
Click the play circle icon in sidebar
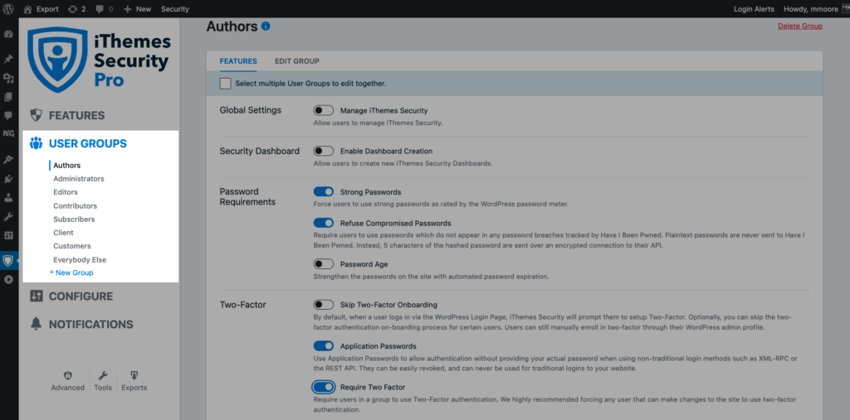(x=8, y=280)
